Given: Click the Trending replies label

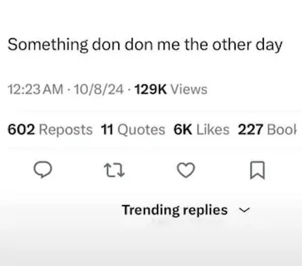Looking at the screenshot, I should (x=175, y=210).
